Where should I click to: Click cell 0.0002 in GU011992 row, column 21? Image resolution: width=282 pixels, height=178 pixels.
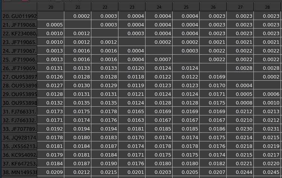click(78, 16)
